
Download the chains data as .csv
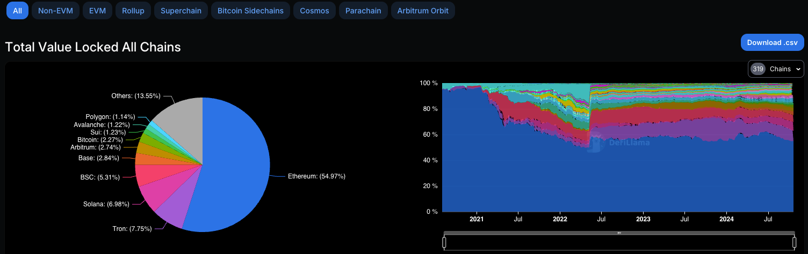click(x=772, y=42)
